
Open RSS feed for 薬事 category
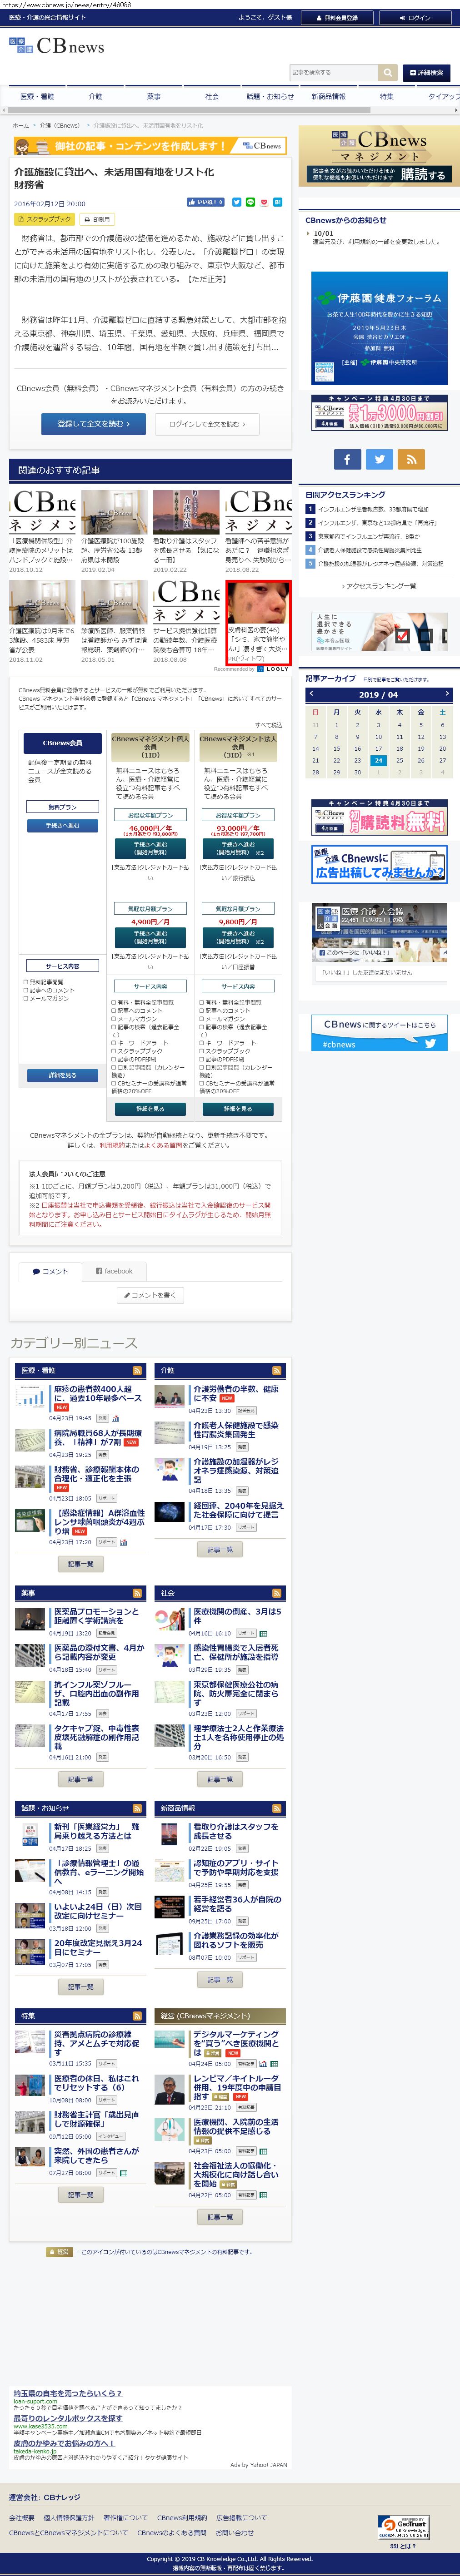coord(137,1593)
